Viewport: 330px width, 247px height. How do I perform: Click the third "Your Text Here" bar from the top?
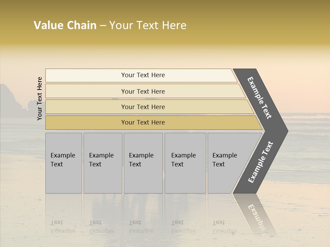click(143, 107)
